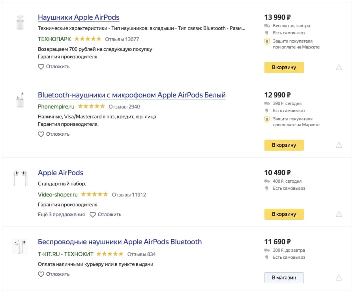Add the 10 490 ₽ Apple AirPods to the cart
Viewport: 354px width, 292px height.
(x=284, y=214)
